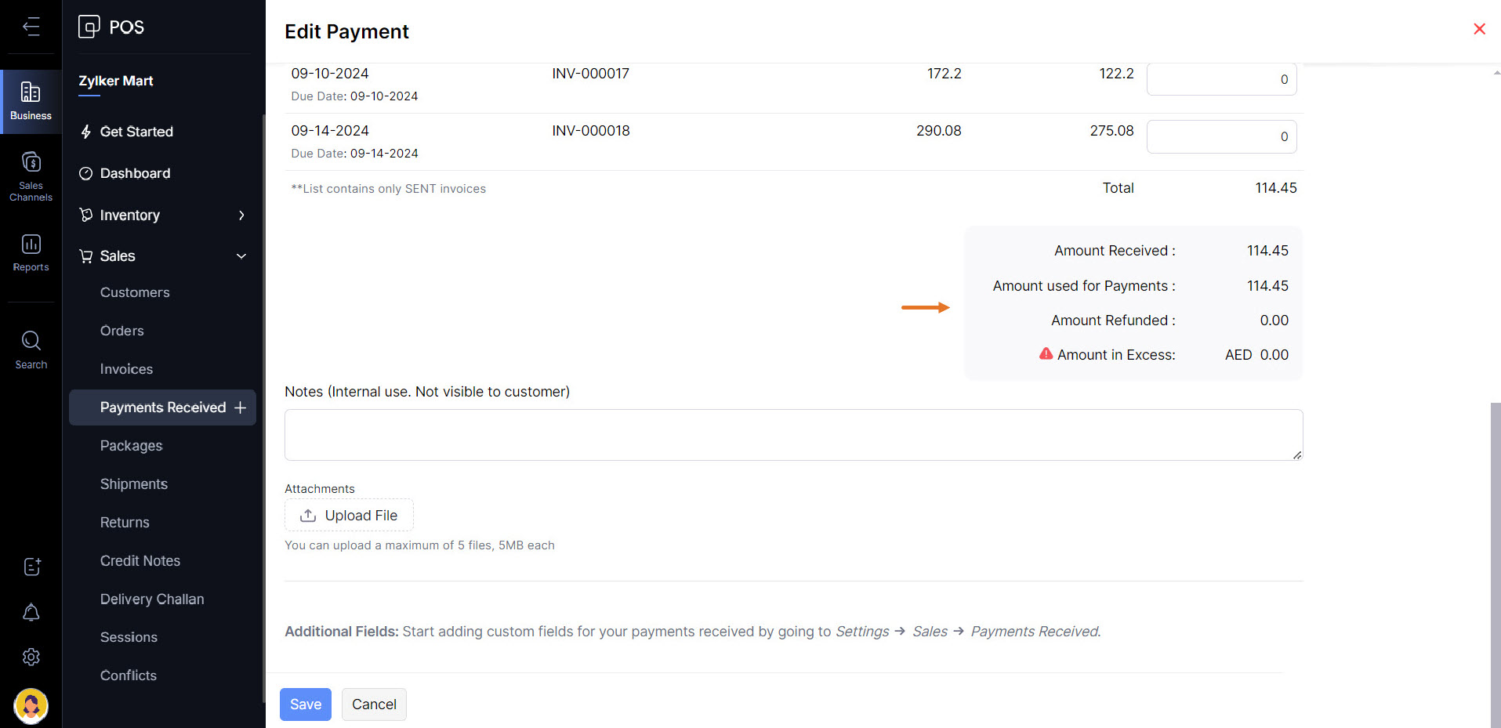Open the Business module icon
This screenshot has width=1501, height=728.
[31, 101]
